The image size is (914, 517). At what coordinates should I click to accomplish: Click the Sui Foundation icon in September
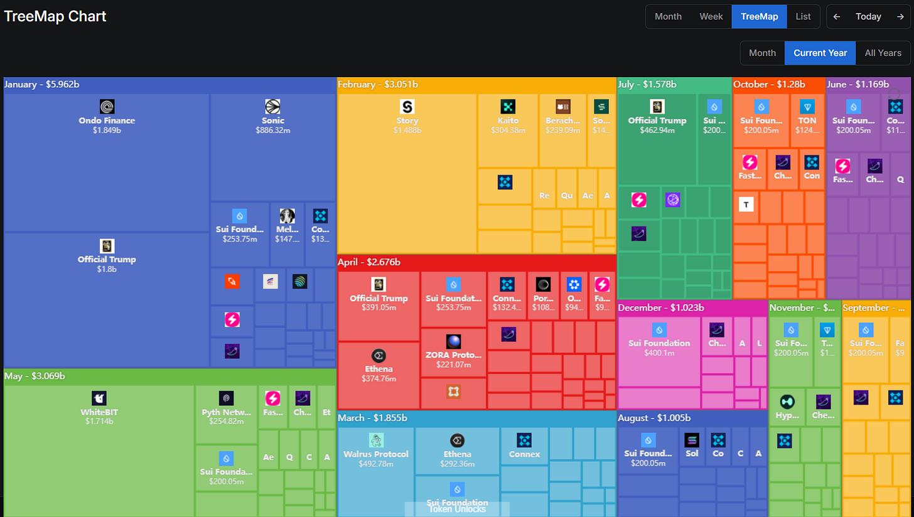(x=866, y=329)
